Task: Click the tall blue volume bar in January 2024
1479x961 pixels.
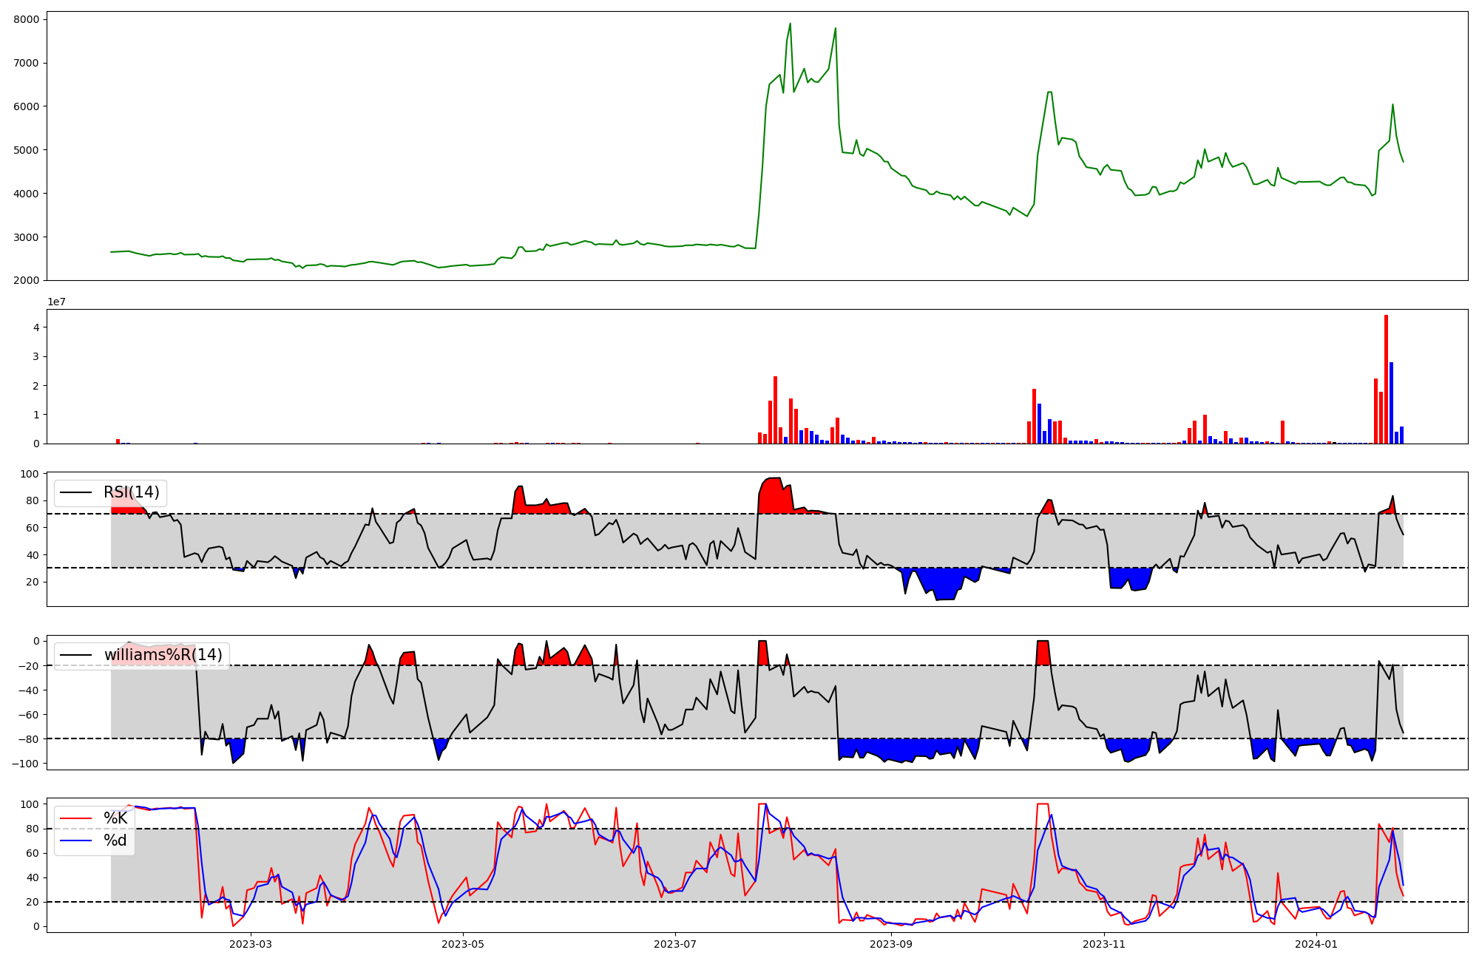Action: tap(1391, 403)
